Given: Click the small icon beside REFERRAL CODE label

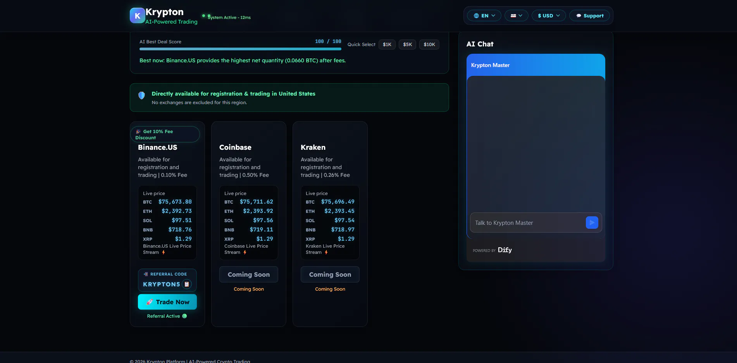Looking at the screenshot, I should pos(146,274).
